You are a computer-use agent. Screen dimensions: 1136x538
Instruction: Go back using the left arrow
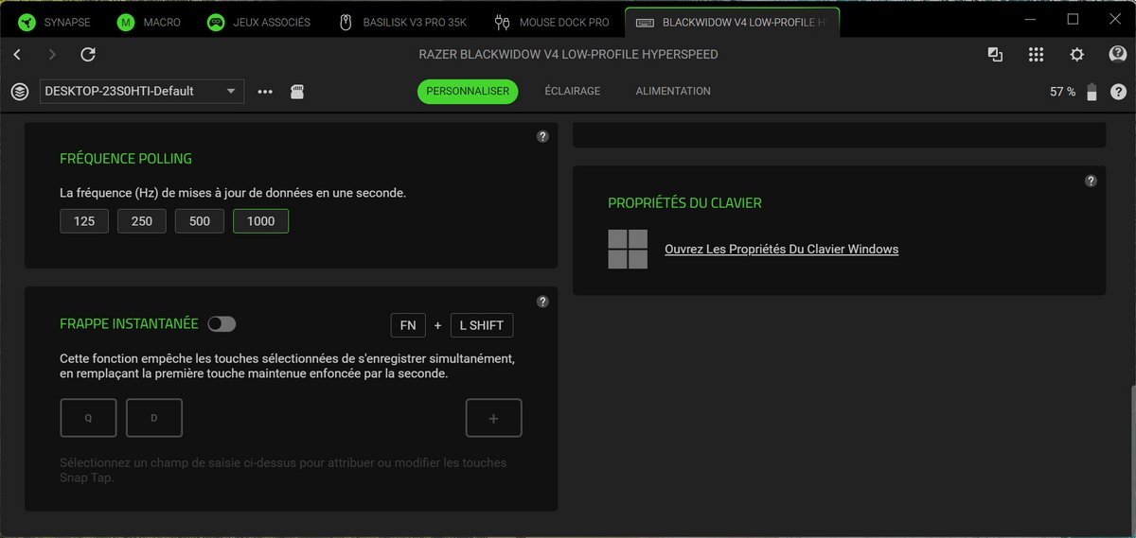pos(17,55)
